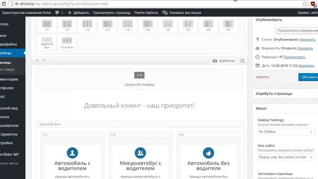The width and height of the screenshot is (318, 179).
Task: Open the Добавить menu in admin bar
Action: tap(79, 12)
